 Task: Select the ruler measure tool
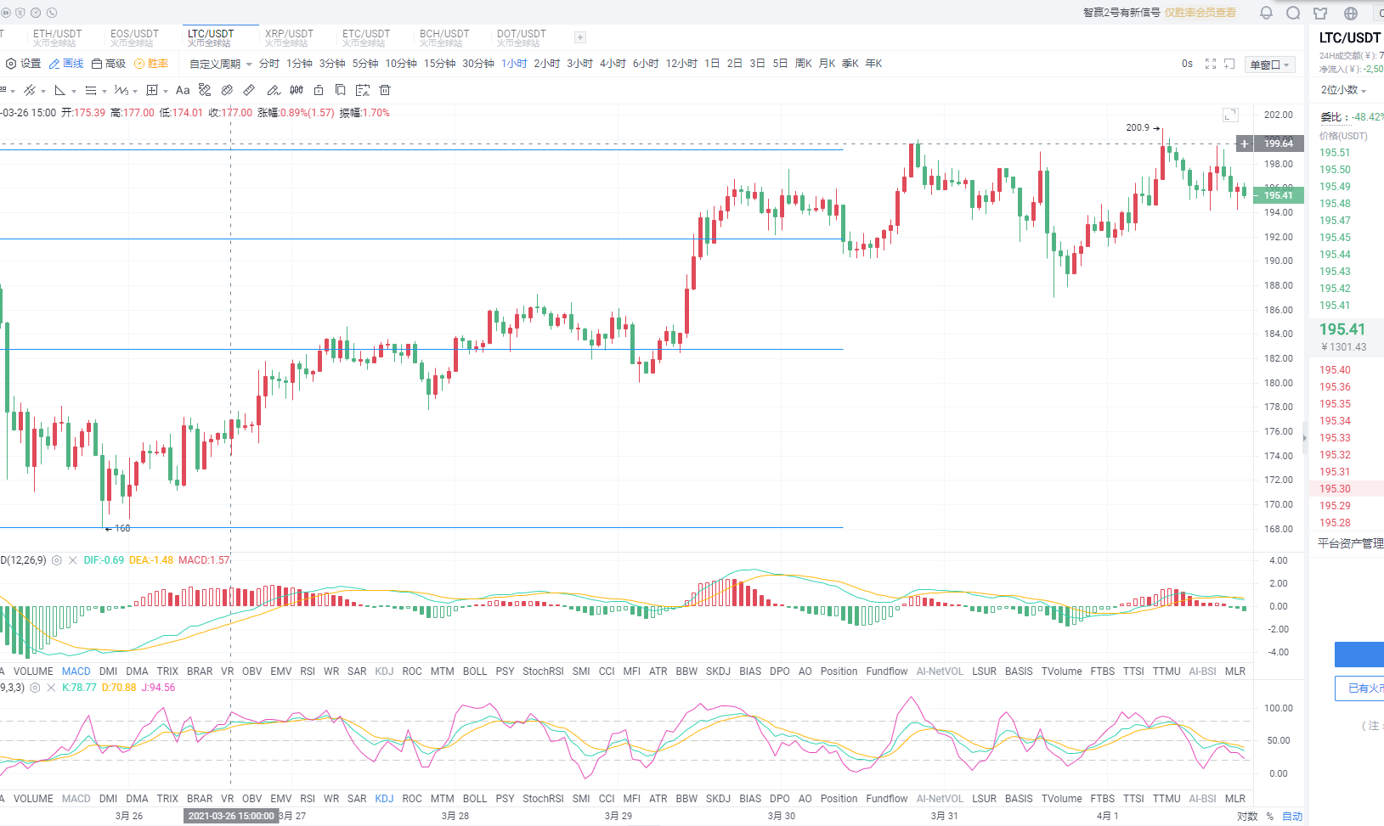point(249,90)
